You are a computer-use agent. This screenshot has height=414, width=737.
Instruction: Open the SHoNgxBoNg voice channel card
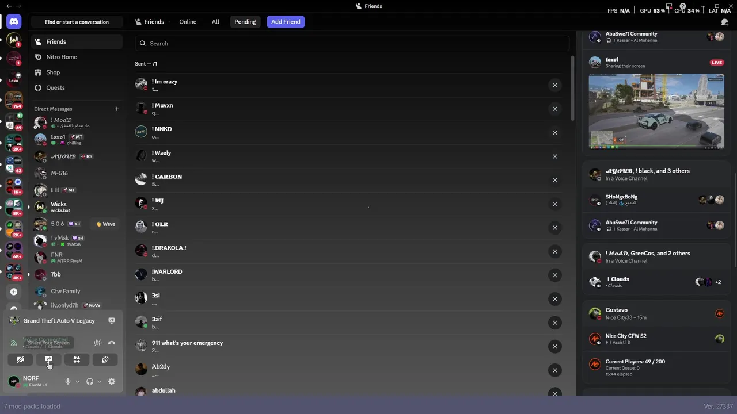(x=656, y=200)
